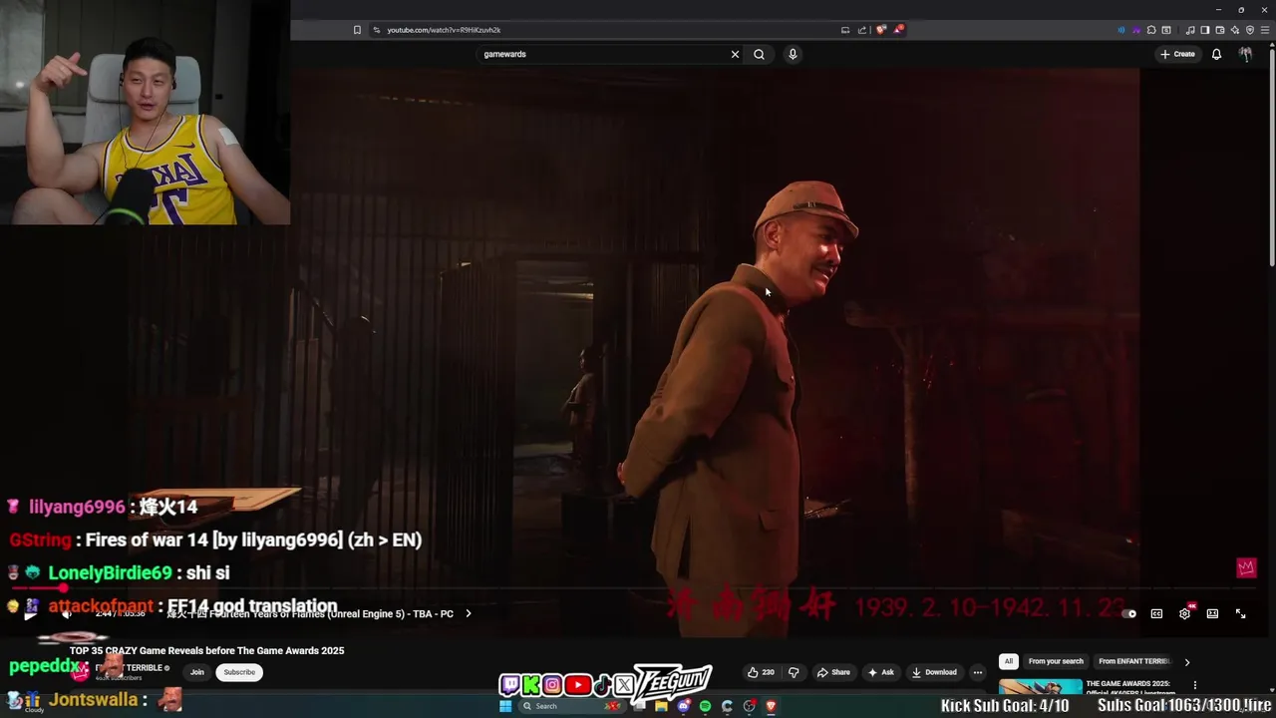Screen dimensions: 1276x718
Task: Open the Brave VPN shield icon
Action: pos(1250,30)
